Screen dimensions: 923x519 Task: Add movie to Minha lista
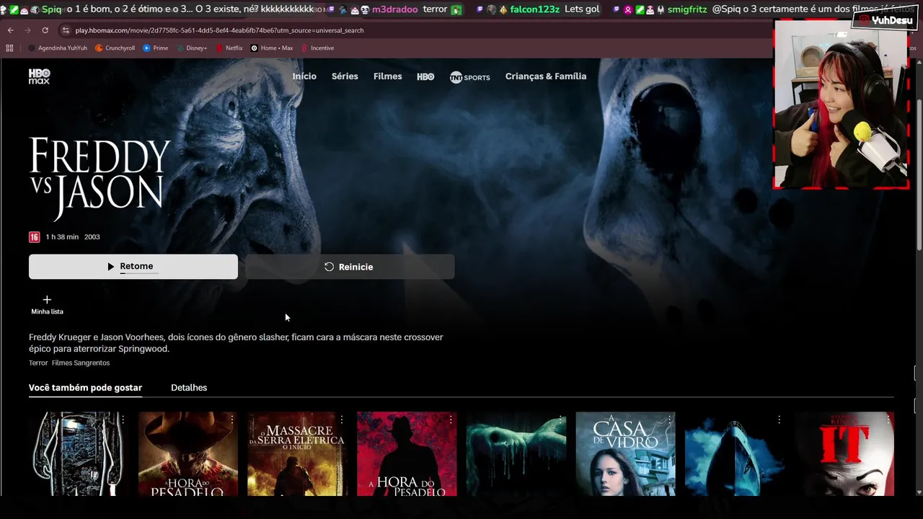[x=47, y=304]
